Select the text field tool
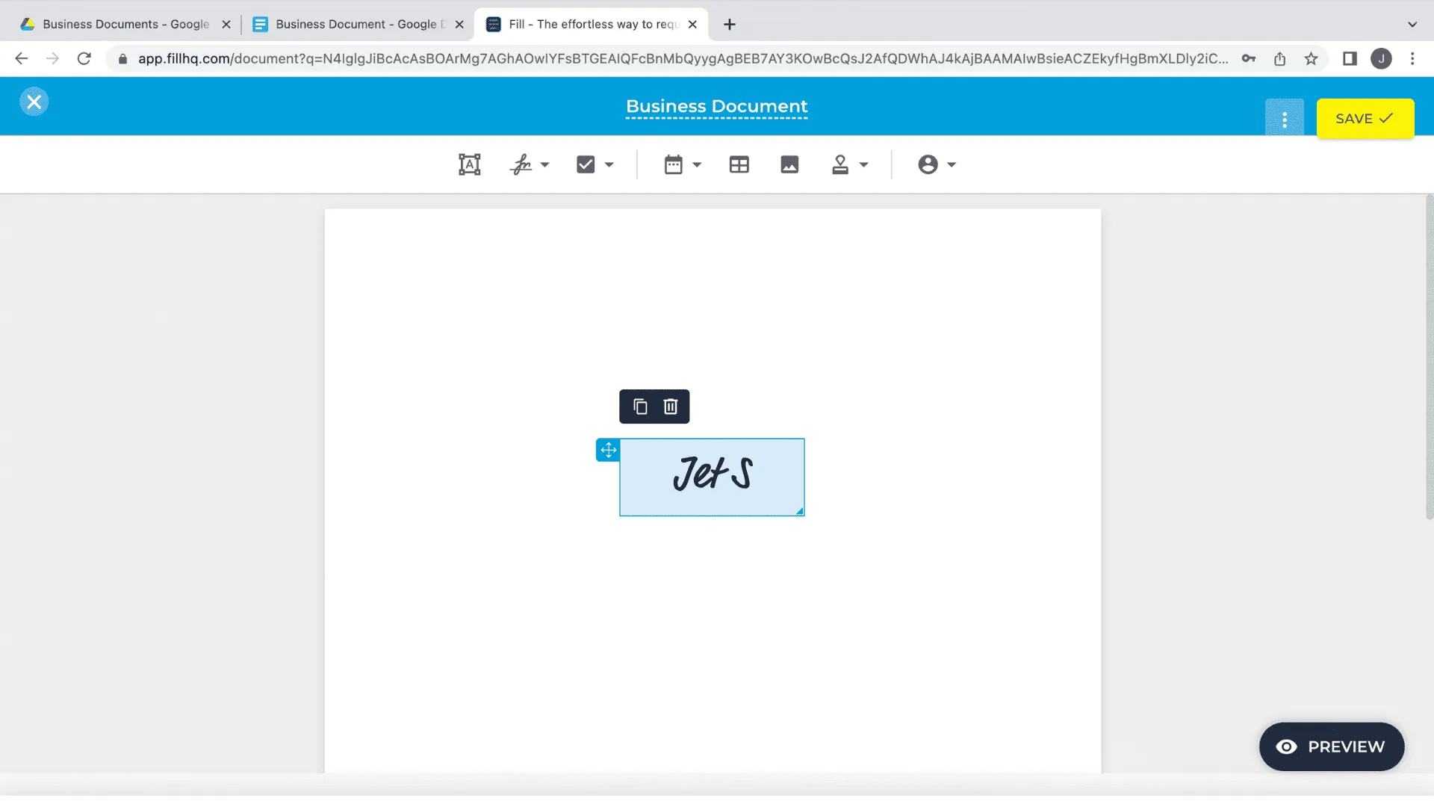This screenshot has width=1434, height=807. coord(469,164)
